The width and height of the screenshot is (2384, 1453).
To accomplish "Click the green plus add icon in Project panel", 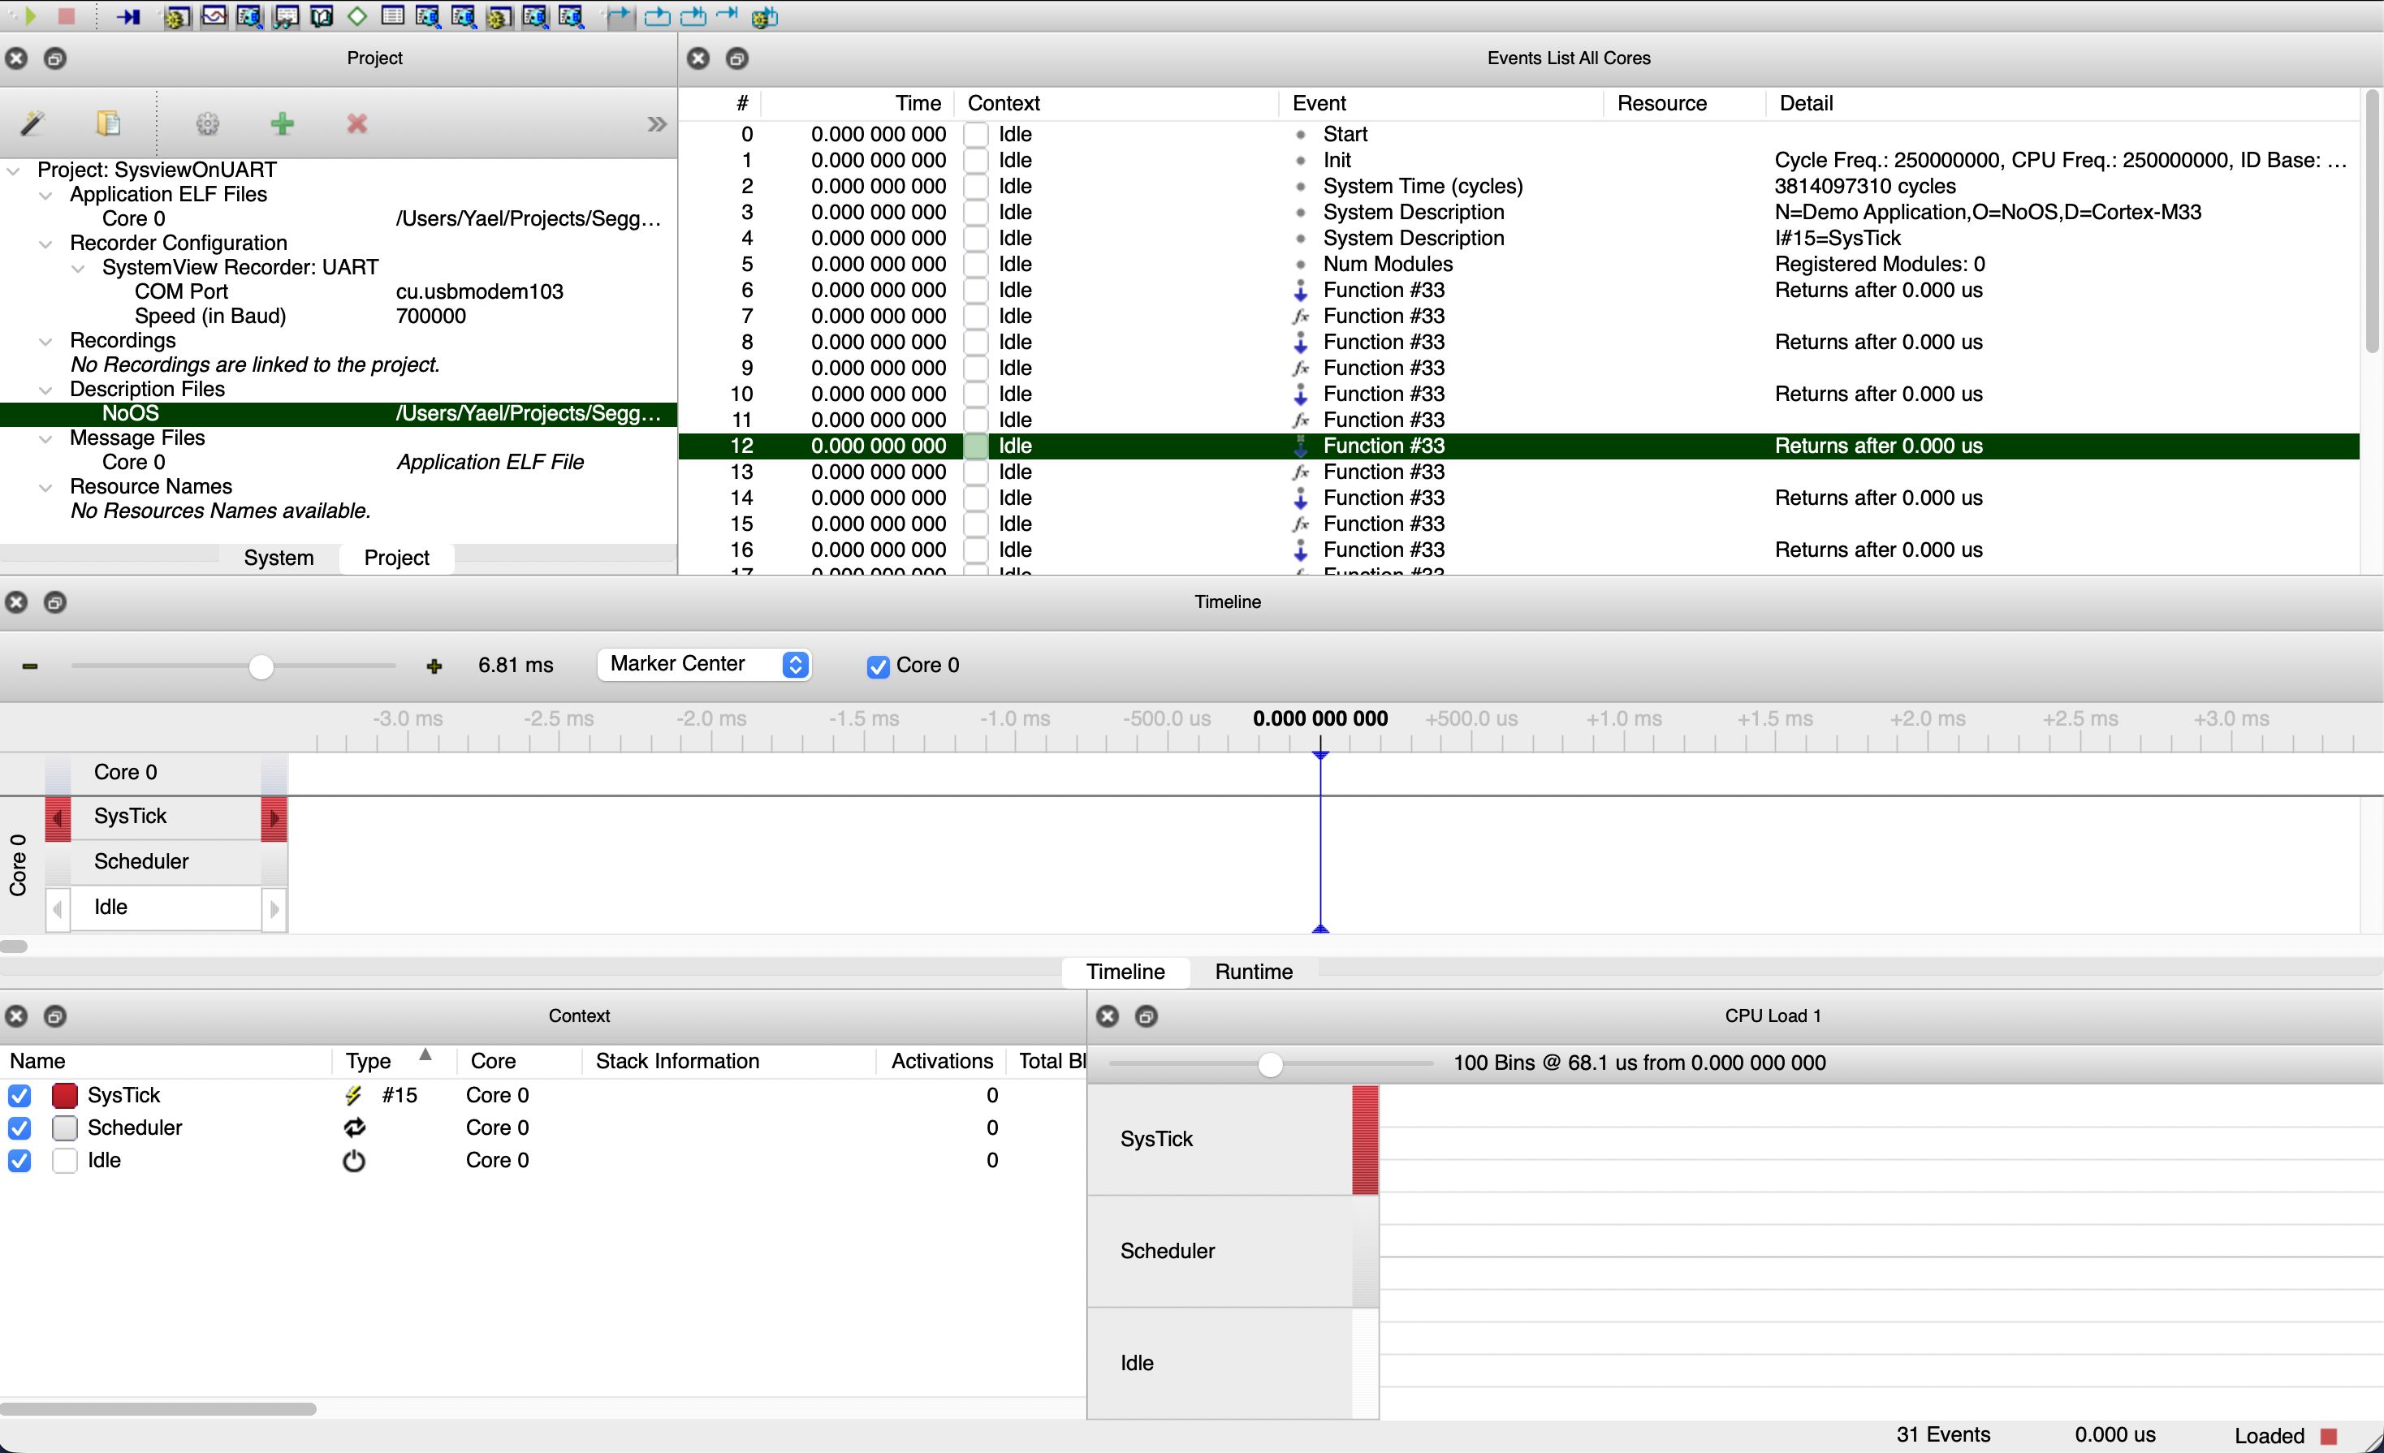I will coord(282,123).
